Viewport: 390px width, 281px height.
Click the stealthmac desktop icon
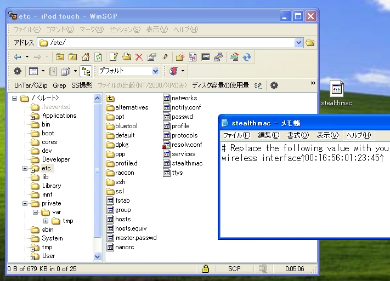(336, 94)
